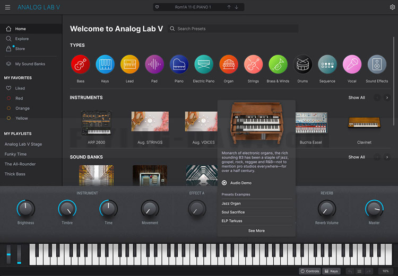The width and height of the screenshot is (398, 276).
Task: Open the settings gear icon
Action: pos(392,7)
